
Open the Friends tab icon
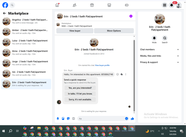pos(74,5)
